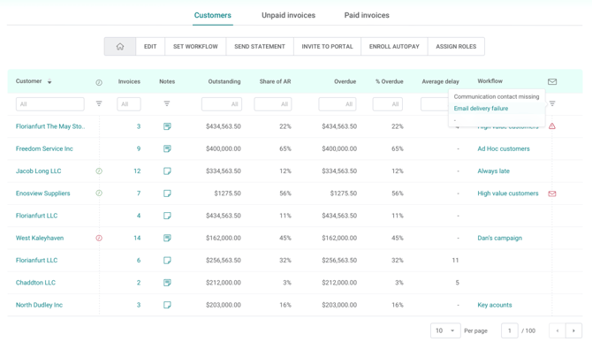Click red warning triangle on Florianfurt May row
The height and width of the screenshot is (349, 592).
point(552,126)
